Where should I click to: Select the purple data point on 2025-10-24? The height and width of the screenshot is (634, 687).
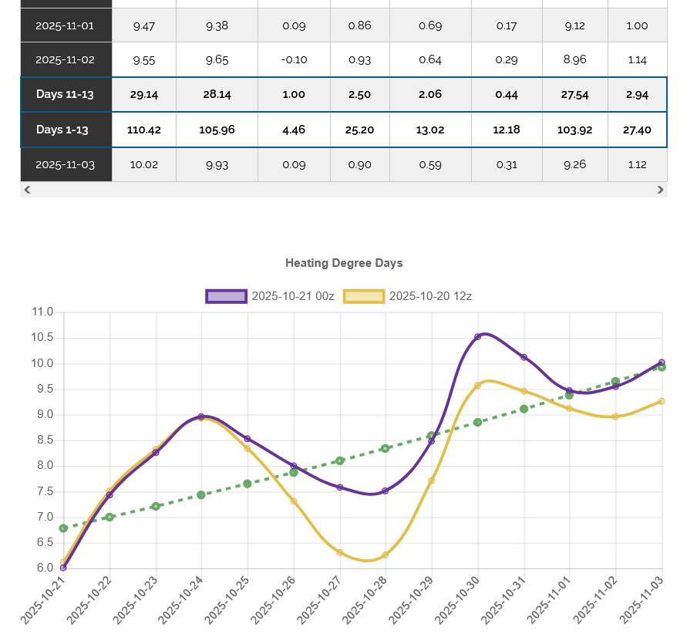point(201,416)
